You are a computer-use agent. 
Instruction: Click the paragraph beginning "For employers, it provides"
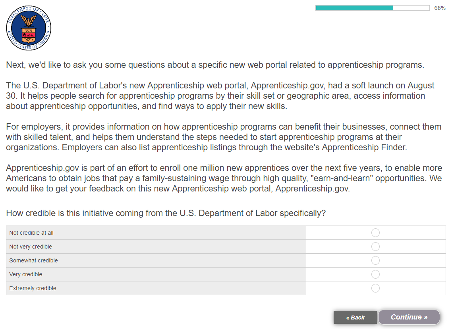pos(224,137)
